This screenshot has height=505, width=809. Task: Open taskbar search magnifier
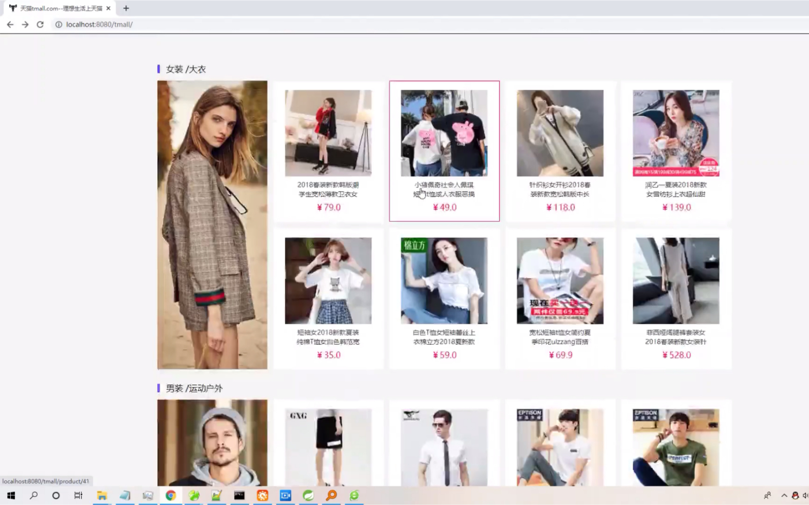click(34, 495)
